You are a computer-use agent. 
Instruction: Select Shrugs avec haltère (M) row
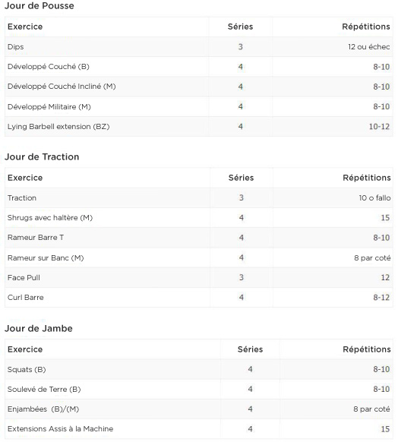pyautogui.click(x=199, y=218)
